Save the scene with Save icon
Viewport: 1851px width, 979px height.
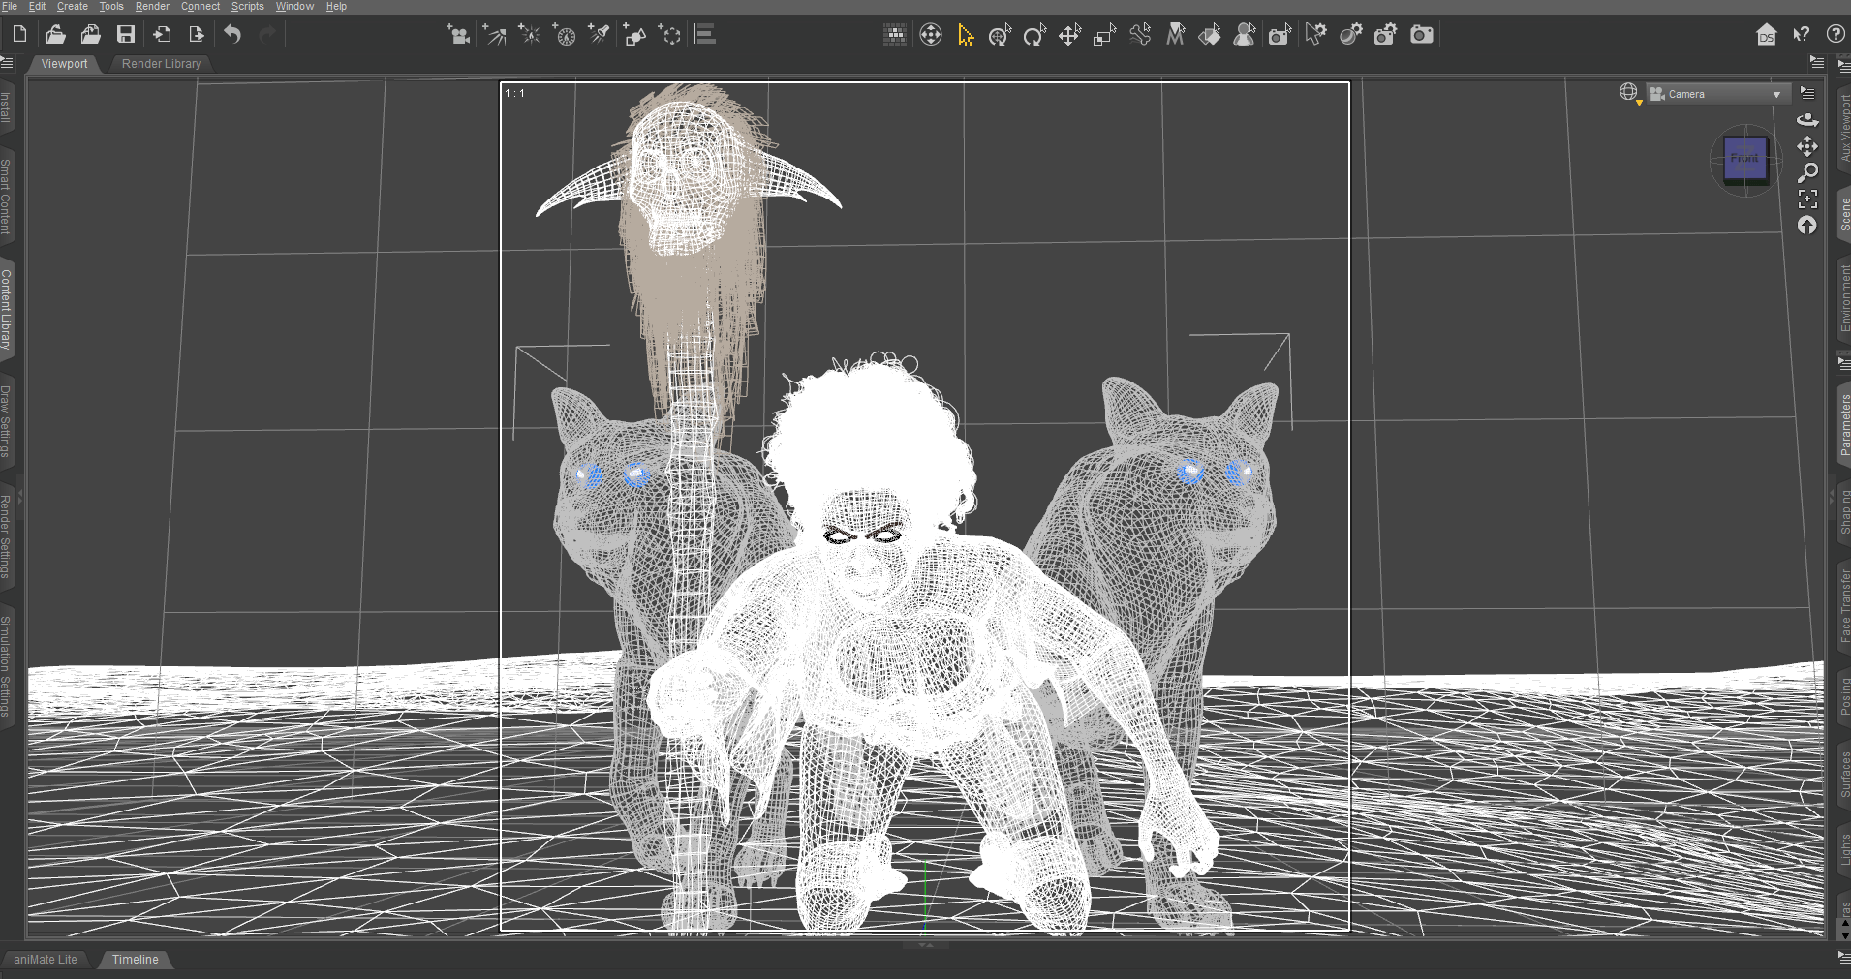pyautogui.click(x=126, y=35)
